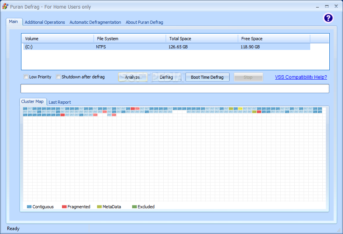Click the Puran Defrag app icon in title bar
Screen dimensions: 343x234
pyautogui.click(x=5, y=6)
